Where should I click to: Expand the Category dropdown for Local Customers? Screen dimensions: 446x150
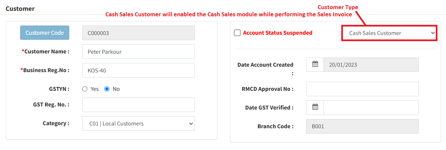click(138, 123)
